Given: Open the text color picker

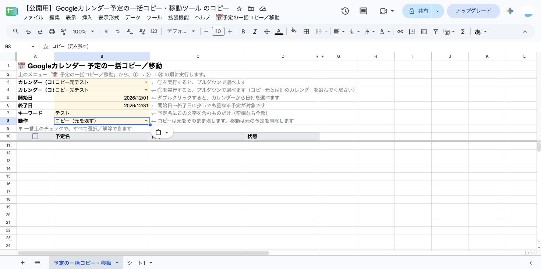Looking at the screenshot, I should [279, 32].
